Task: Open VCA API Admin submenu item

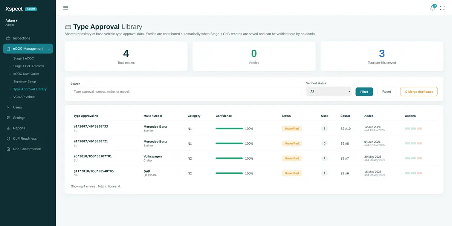Action: [24, 97]
